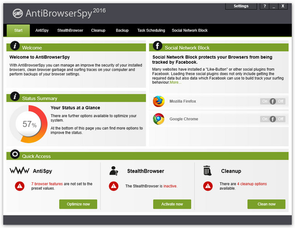Screen dimensions: 295x228
Task: Click the 57% status progress ring
Action: (x=29, y=124)
